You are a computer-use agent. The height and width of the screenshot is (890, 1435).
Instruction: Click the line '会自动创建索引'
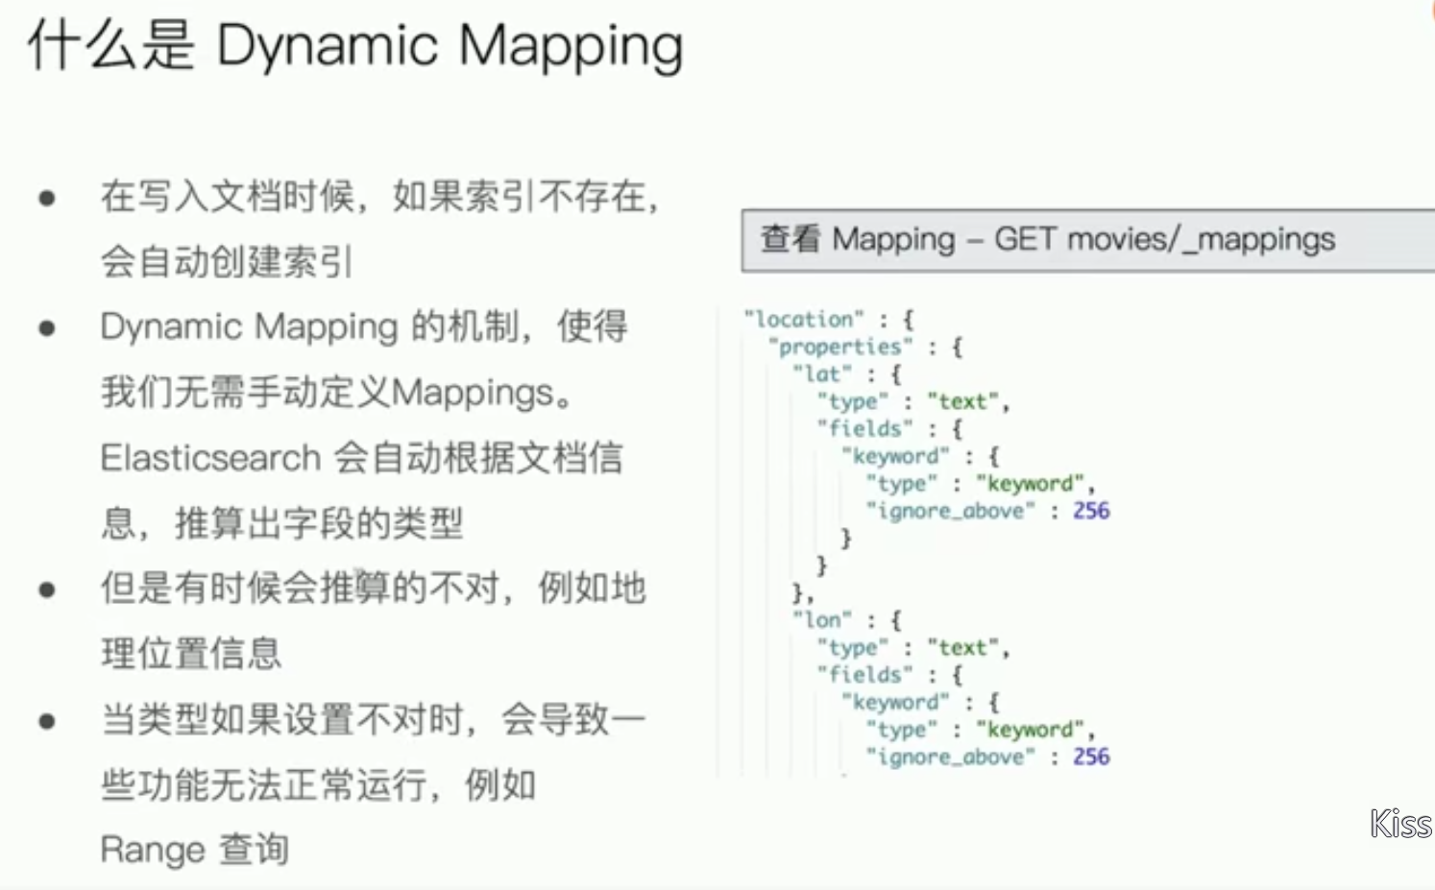228,261
